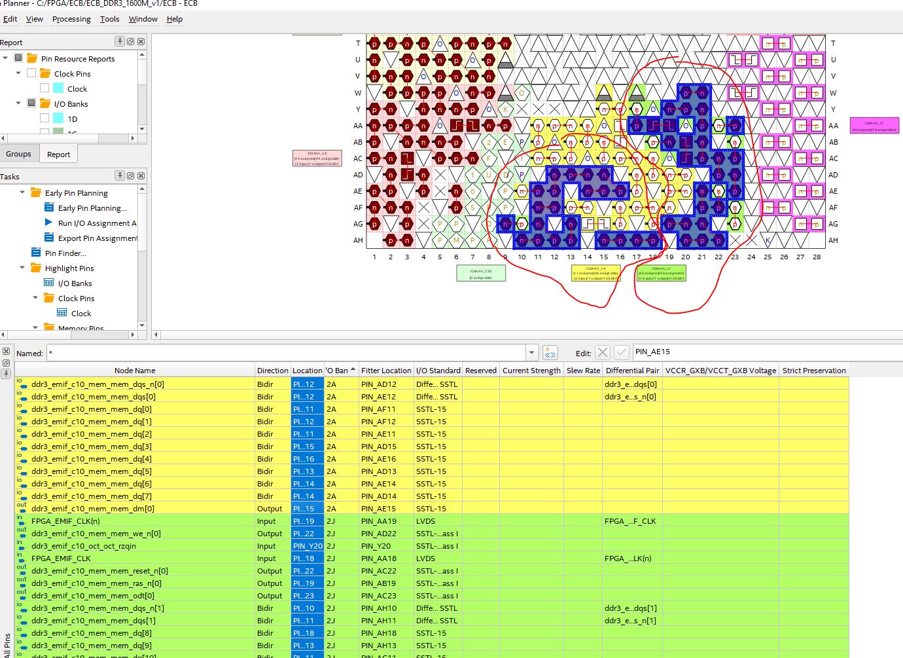Float the Tasks panel using its undock icon
Viewport: 903px width, 658px height.
click(x=130, y=175)
